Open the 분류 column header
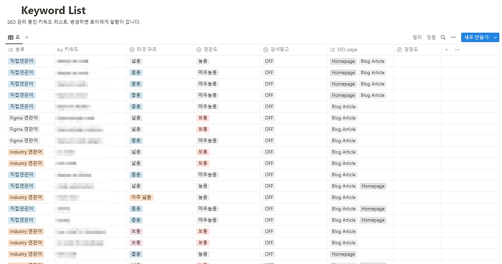The width and height of the screenshot is (502, 264). click(x=30, y=50)
